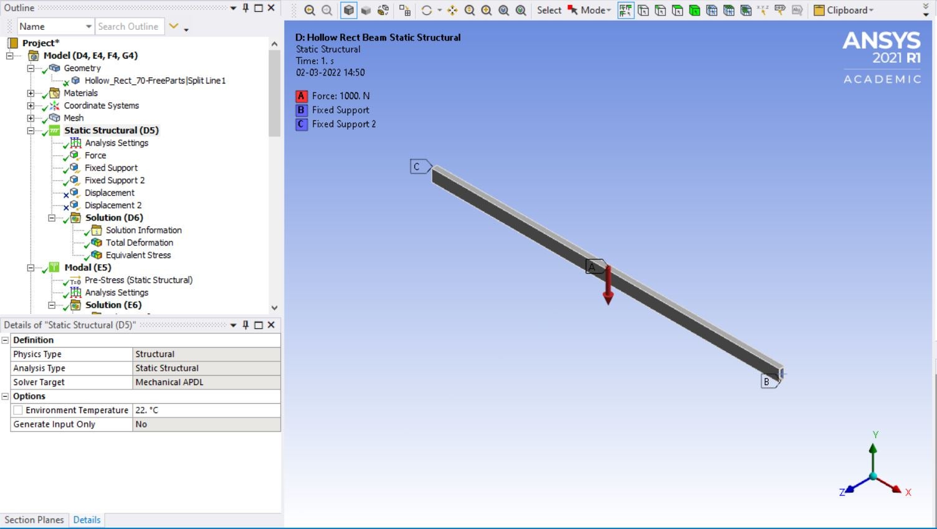Collapse the Geometry tree node
Screen dimensions: 937x529
pyautogui.click(x=30, y=68)
